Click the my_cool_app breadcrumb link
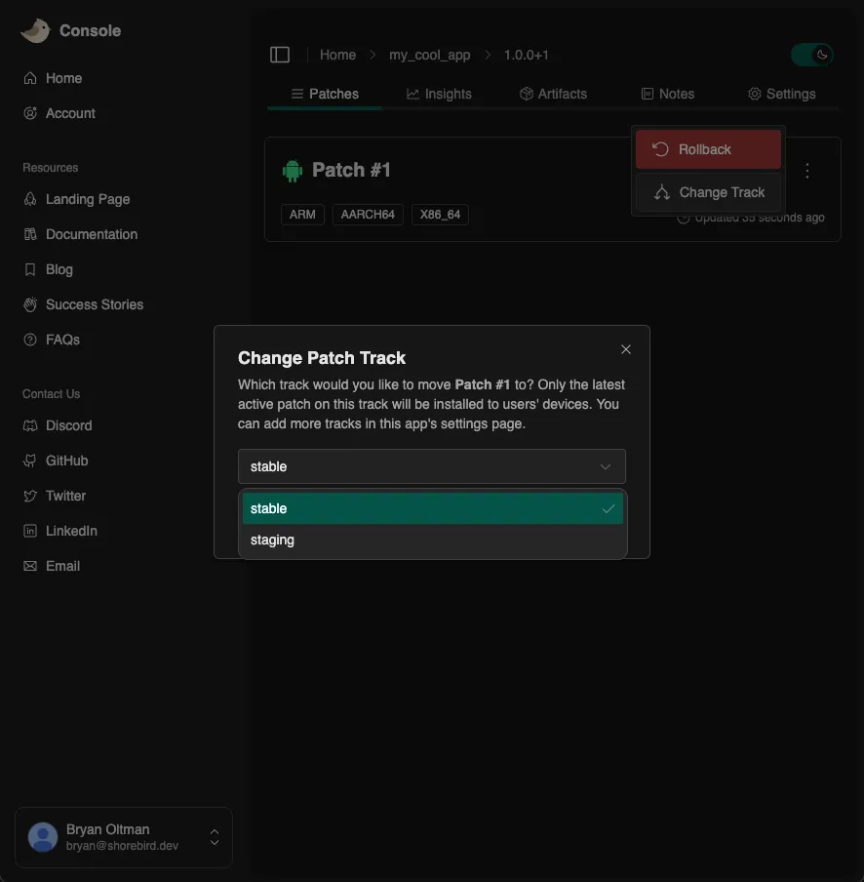 (x=429, y=55)
